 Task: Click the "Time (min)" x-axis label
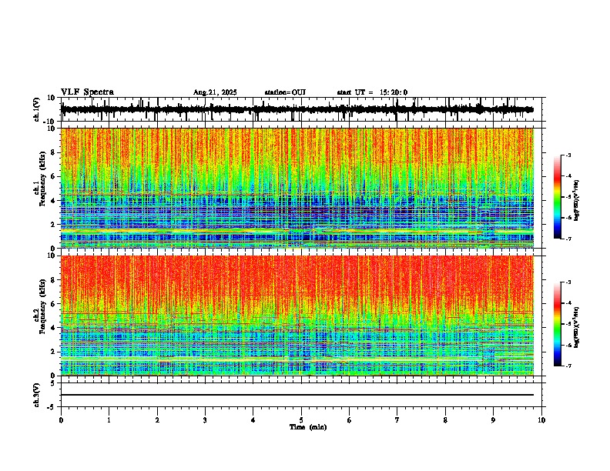(x=308, y=427)
